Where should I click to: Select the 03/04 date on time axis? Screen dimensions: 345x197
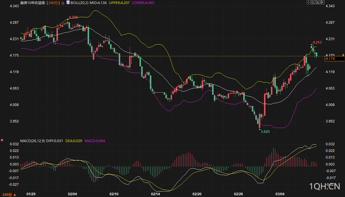[280, 194]
